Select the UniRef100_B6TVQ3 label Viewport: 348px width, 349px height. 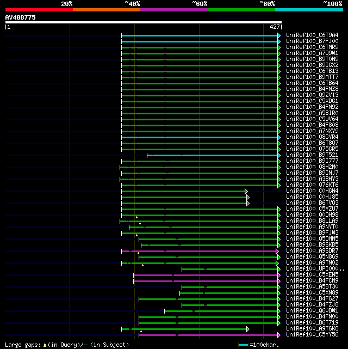click(x=312, y=203)
